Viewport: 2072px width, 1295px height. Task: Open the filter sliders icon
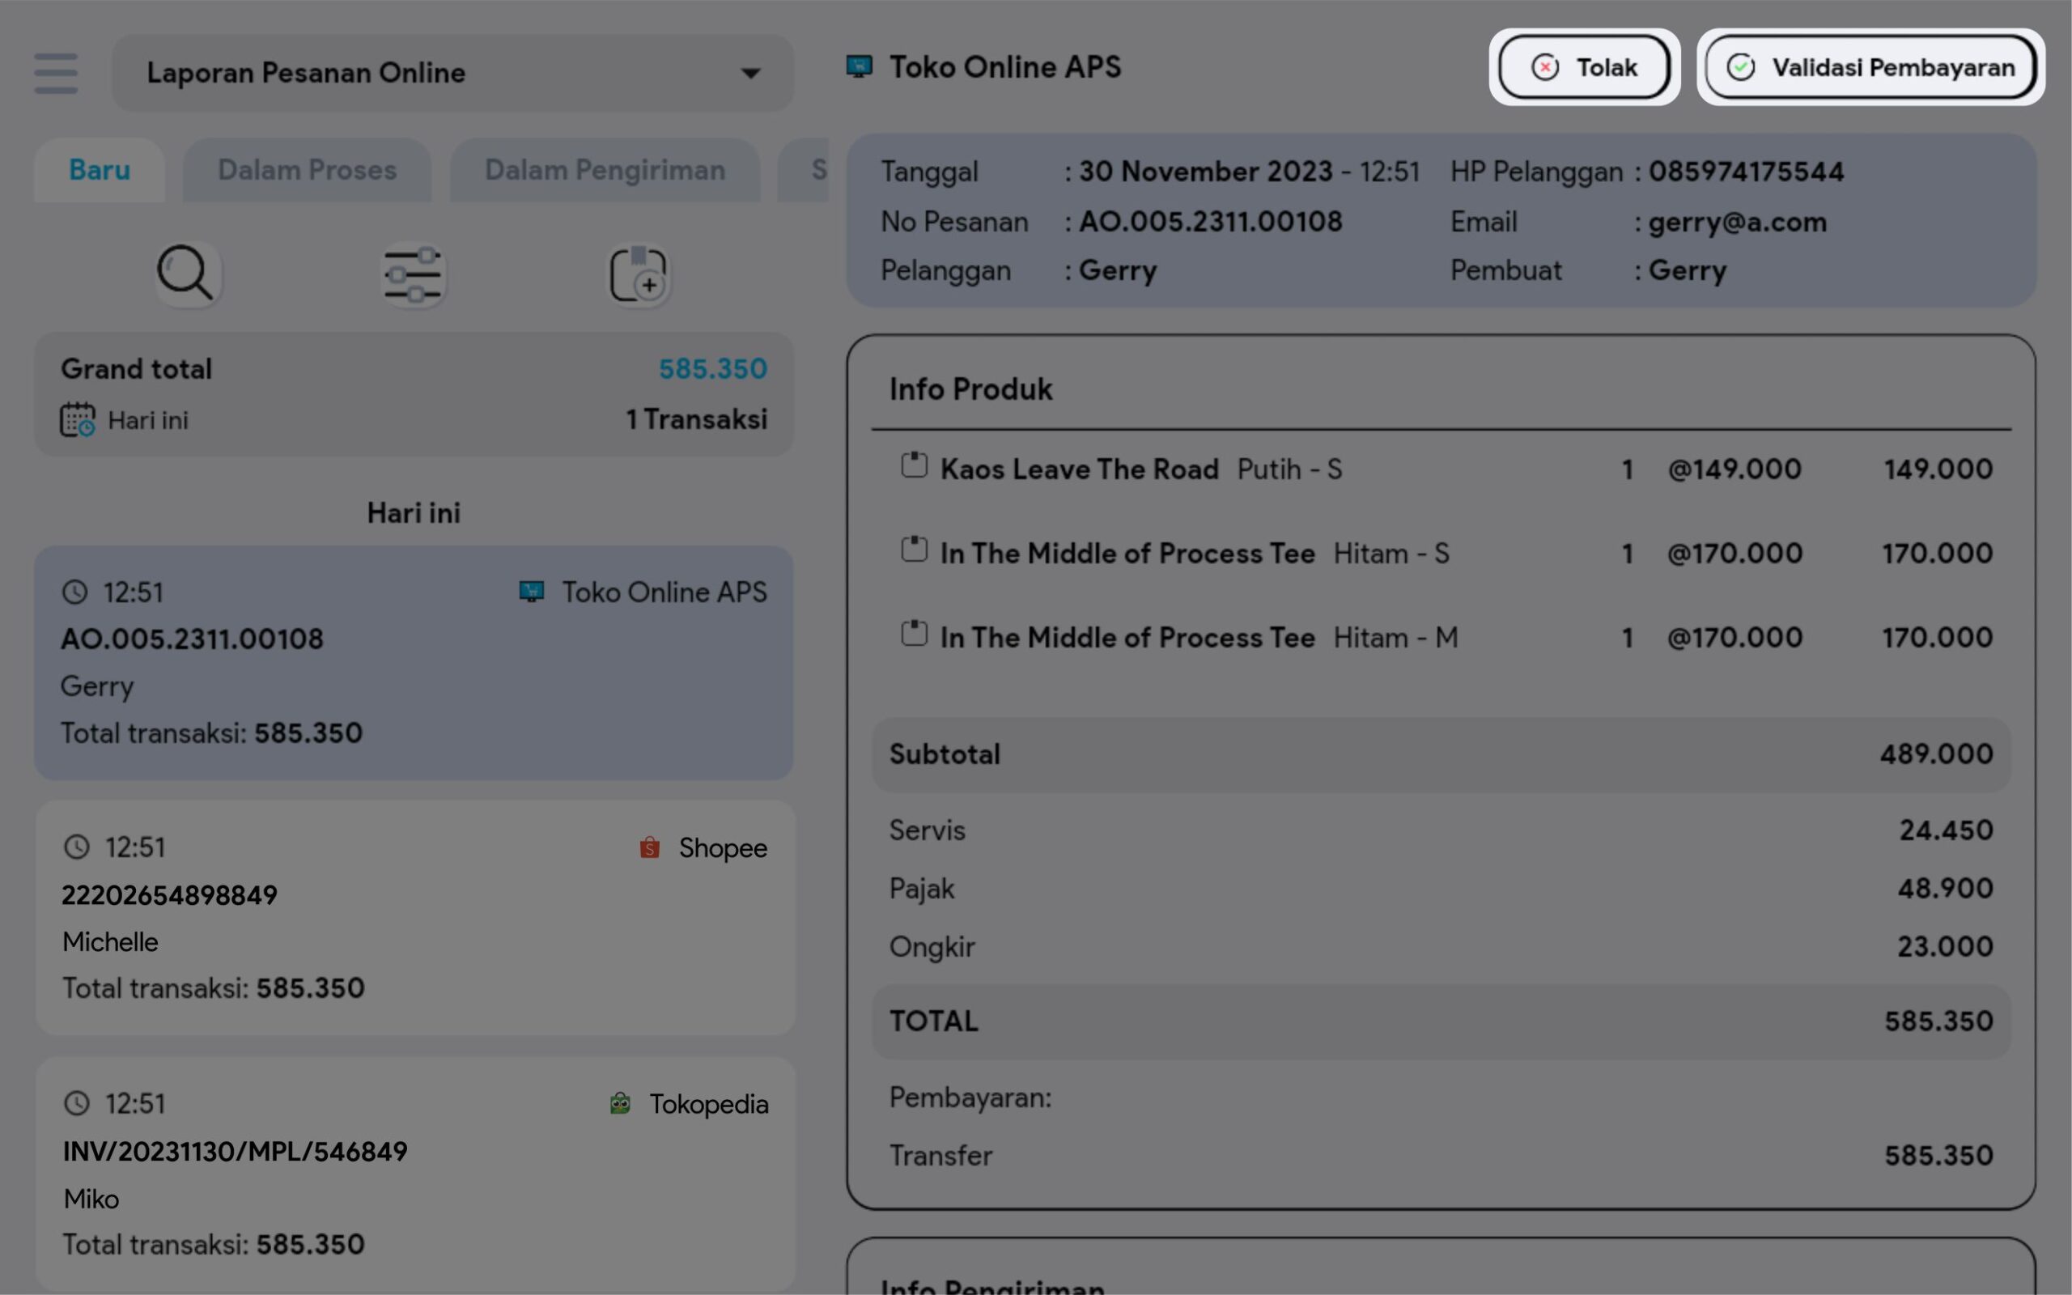pyautogui.click(x=413, y=275)
